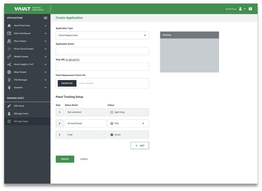Click the Manage Apps grid icon
The width and height of the screenshot is (262, 191).
coord(9,121)
